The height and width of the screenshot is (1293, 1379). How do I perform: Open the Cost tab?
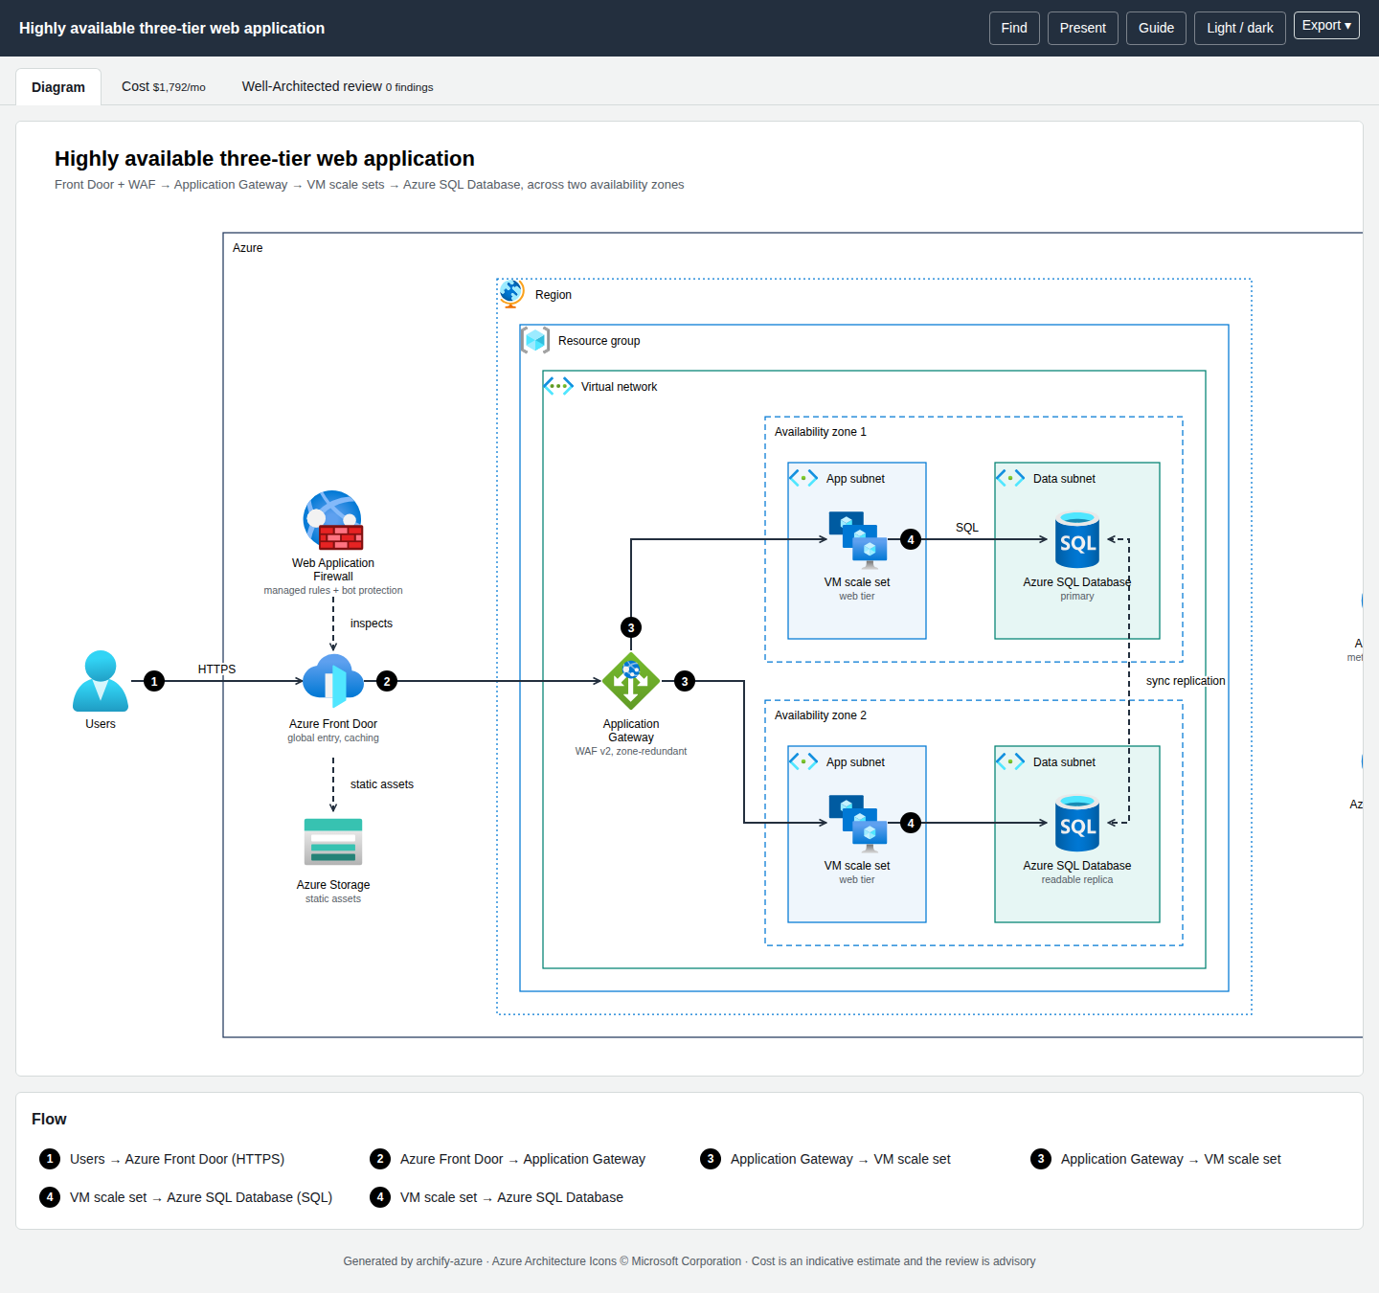click(164, 86)
